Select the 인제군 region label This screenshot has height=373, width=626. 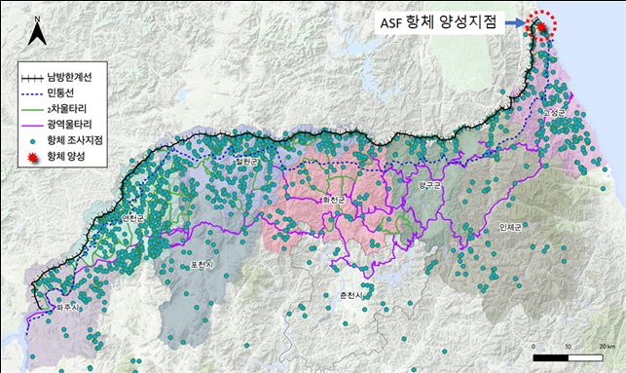click(x=510, y=227)
